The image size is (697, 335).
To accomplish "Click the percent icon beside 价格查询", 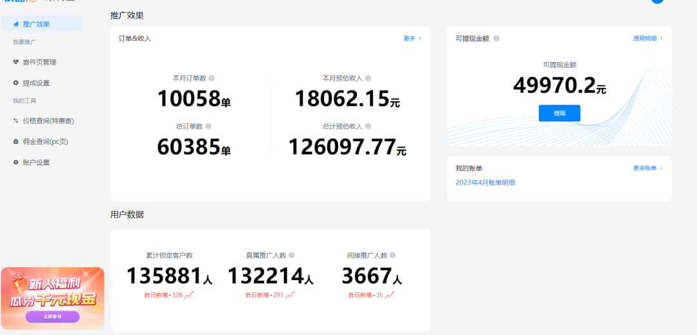I will click(x=16, y=121).
